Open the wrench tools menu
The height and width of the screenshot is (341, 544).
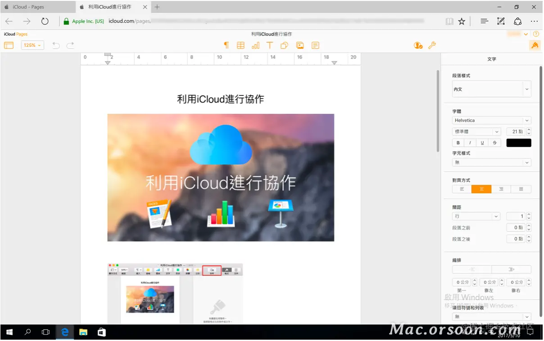click(x=432, y=45)
